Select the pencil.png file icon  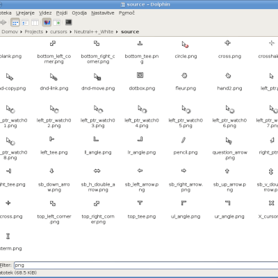183,140
